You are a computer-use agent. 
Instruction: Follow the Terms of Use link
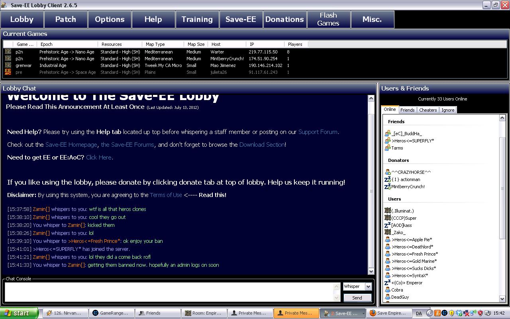pyautogui.click(x=166, y=195)
